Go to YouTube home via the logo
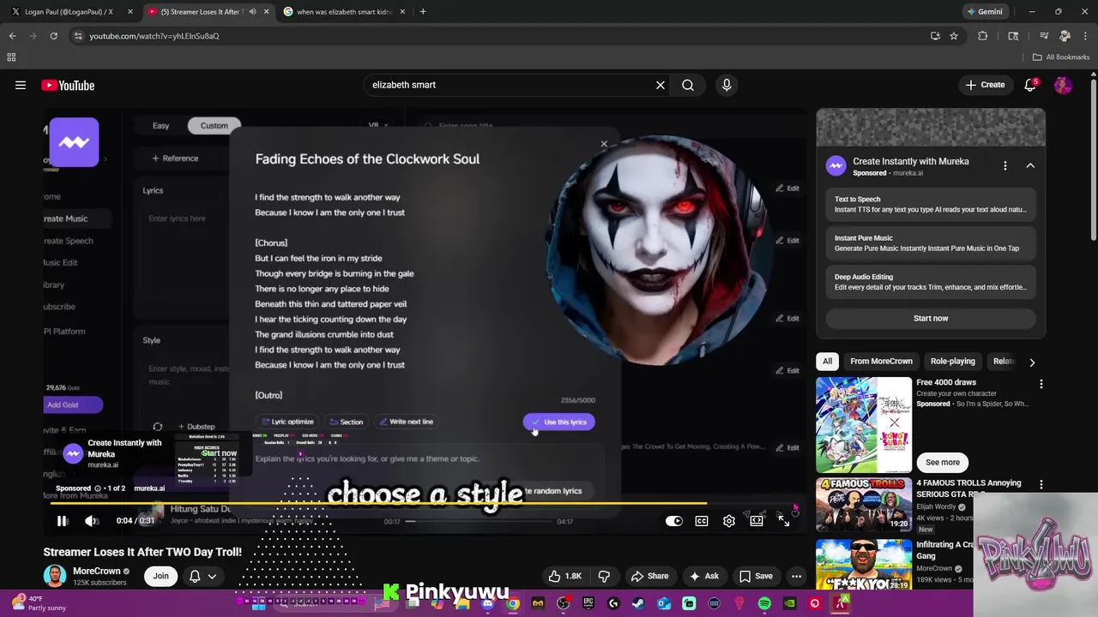The height and width of the screenshot is (617, 1098). pyautogui.click(x=68, y=85)
